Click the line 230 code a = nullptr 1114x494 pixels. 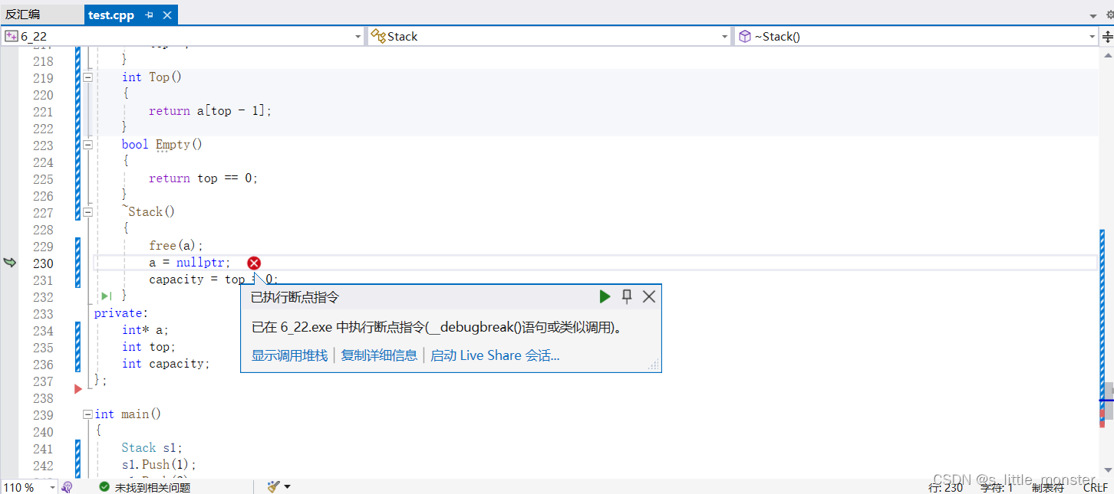pyautogui.click(x=190, y=263)
